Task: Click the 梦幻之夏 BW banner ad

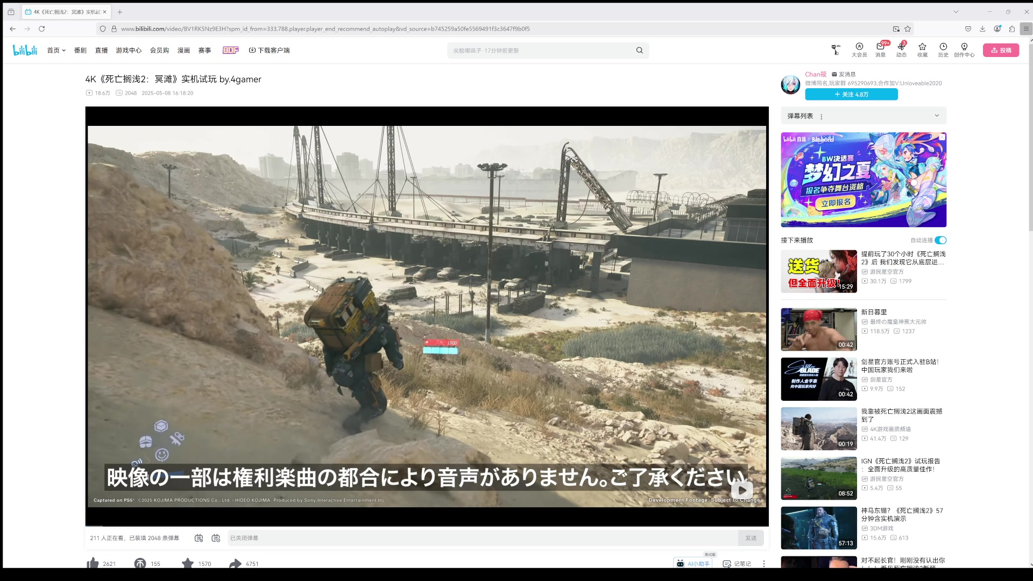Action: pos(864,180)
